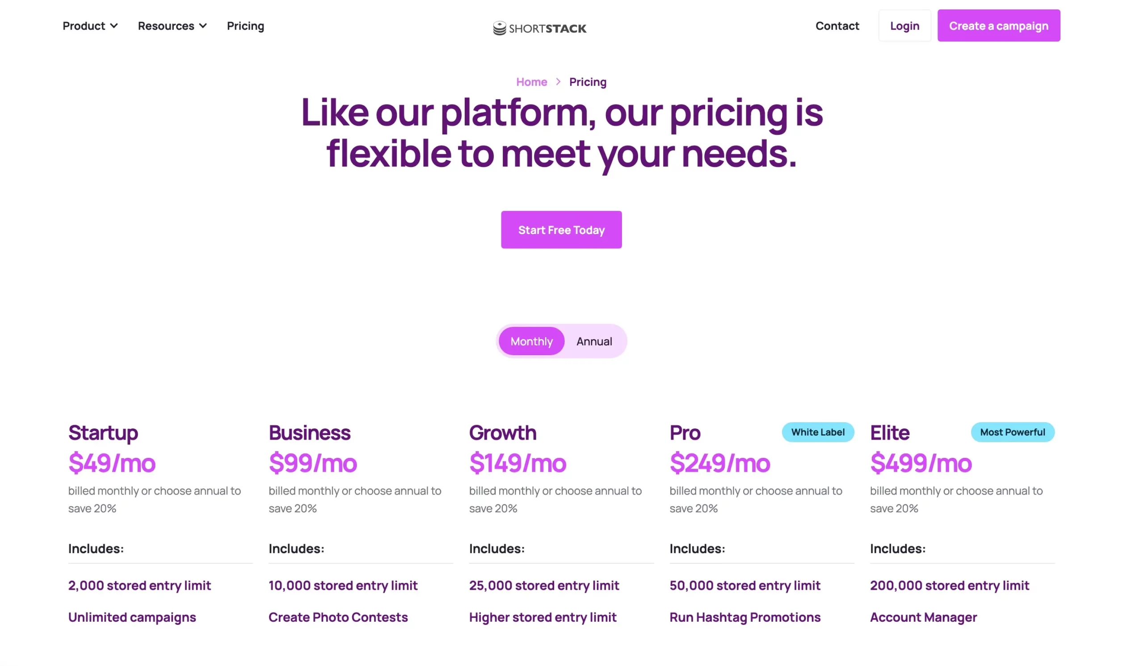
Task: Click the Start Free Today button
Action: [561, 230]
